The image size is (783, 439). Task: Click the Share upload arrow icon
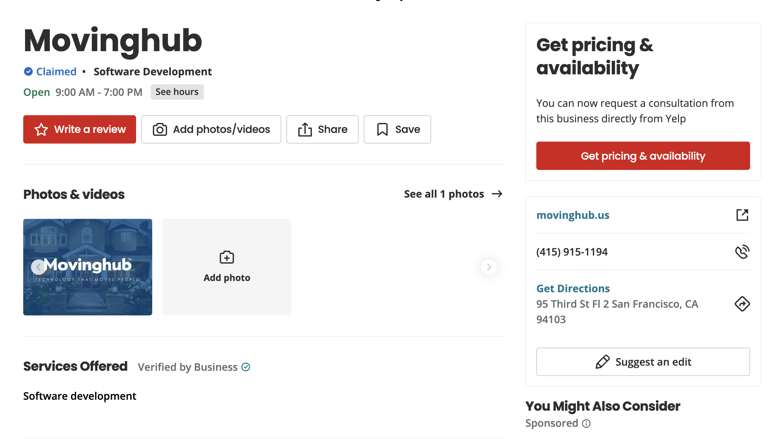[x=305, y=129]
